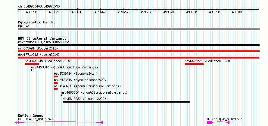The width and height of the screenshot is (268, 126).
Task: Open the DEFB114|NM_001037499 gene label
Action: (36, 119)
